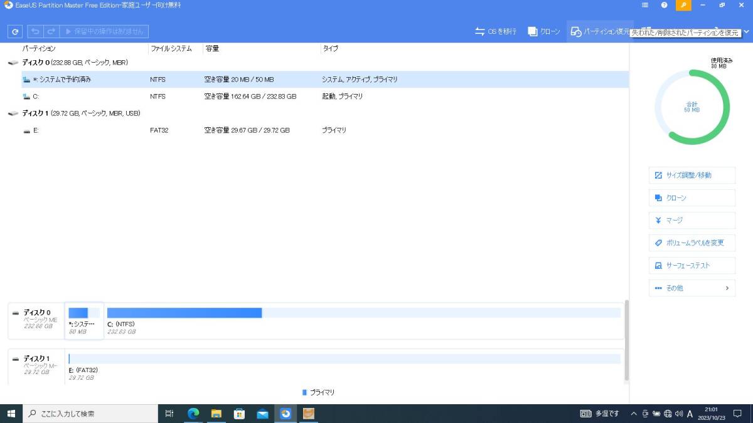The height and width of the screenshot is (423, 753).
Task: Show hidden system tray icons
Action: point(634,414)
